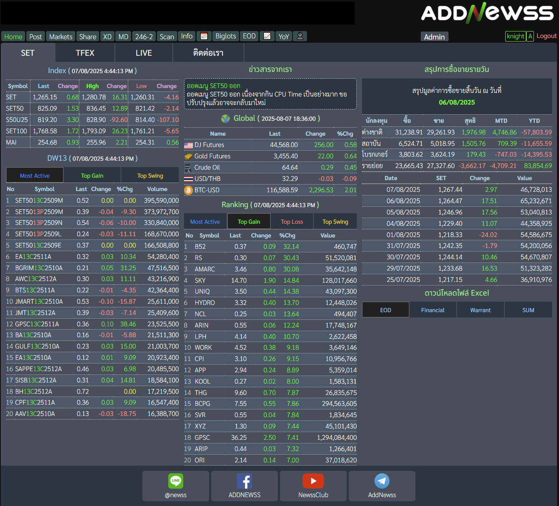Screen dimensions: 559x506
Task: Open the Post menu
Action: [x=36, y=37]
